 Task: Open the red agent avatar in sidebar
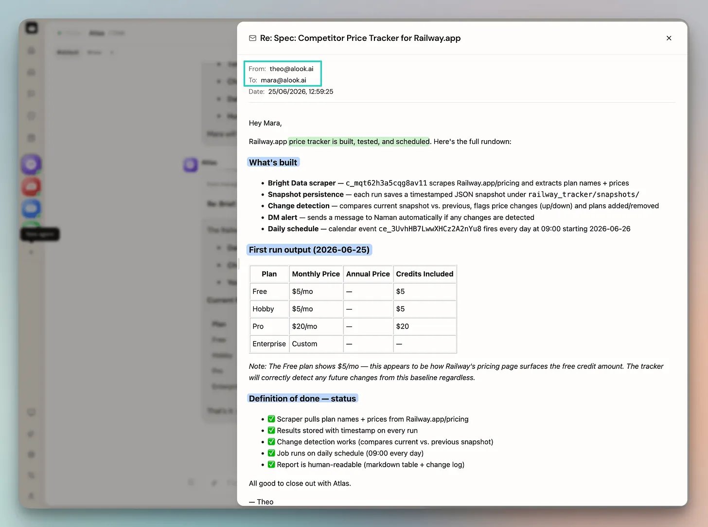31,186
